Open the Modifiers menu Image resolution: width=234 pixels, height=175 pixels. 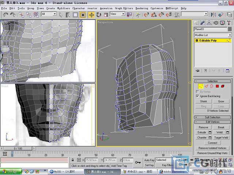click(63, 8)
